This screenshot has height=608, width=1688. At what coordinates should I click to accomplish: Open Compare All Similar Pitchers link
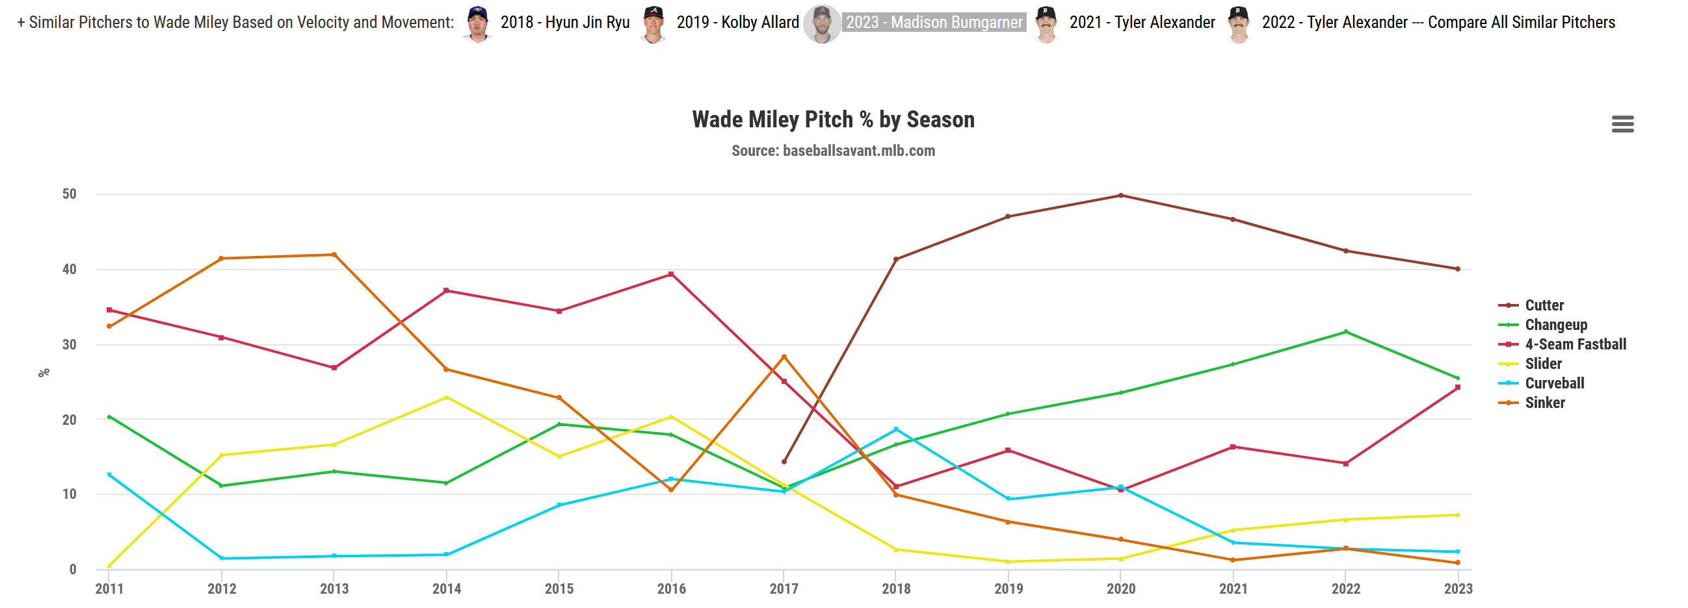1521,23
